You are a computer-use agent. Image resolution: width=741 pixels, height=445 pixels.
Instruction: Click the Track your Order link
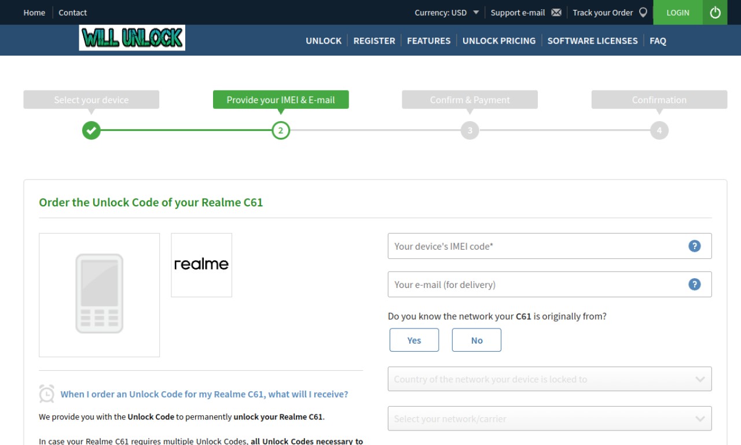[x=603, y=12]
